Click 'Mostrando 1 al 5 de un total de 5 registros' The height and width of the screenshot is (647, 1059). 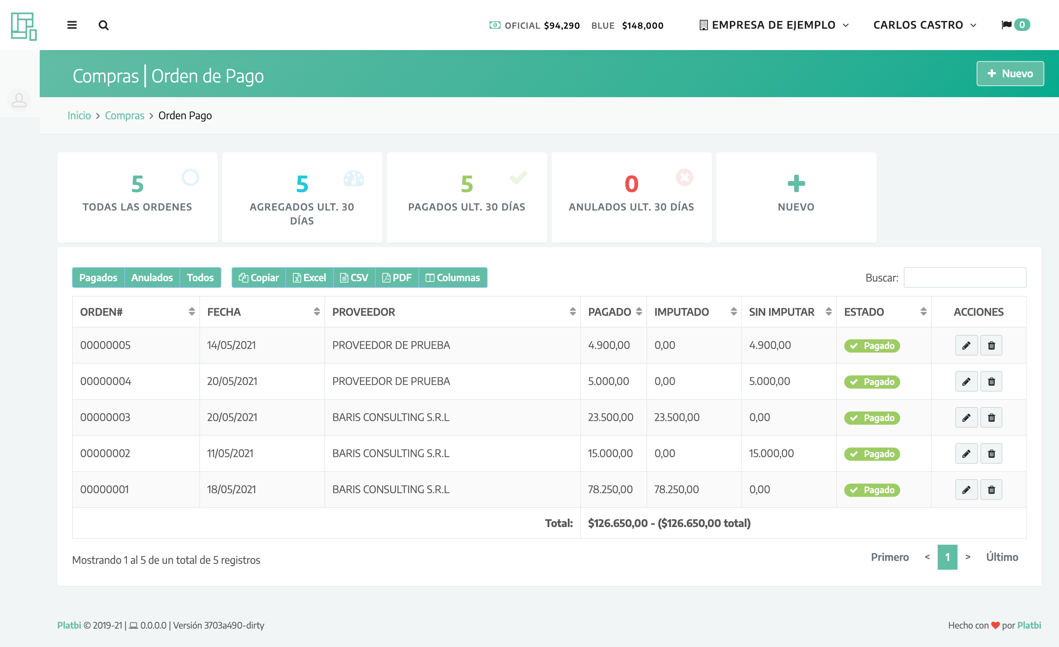point(166,561)
